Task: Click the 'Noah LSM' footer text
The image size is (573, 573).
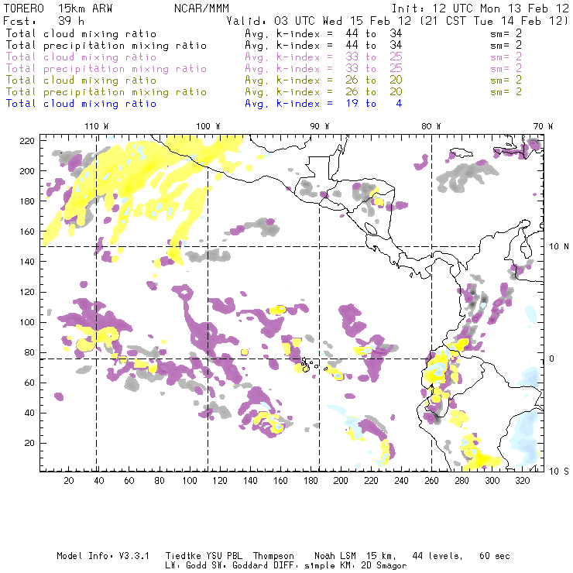Action: coord(335,556)
